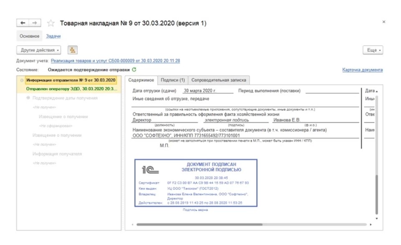Open the Карточка документа link
401x245 pixels.
pyautogui.click(x=362, y=70)
